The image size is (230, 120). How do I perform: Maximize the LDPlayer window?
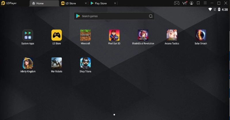click(x=219, y=3)
